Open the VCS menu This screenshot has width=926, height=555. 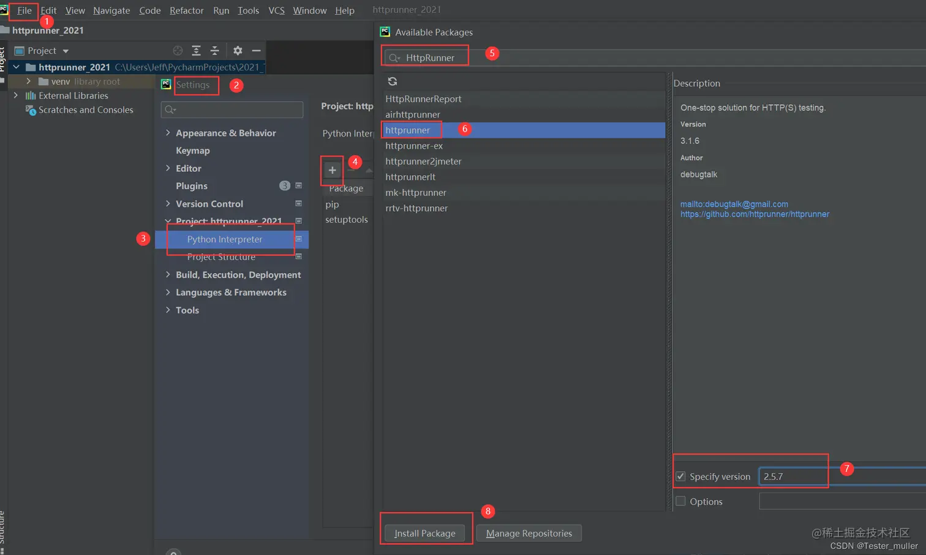(x=276, y=10)
